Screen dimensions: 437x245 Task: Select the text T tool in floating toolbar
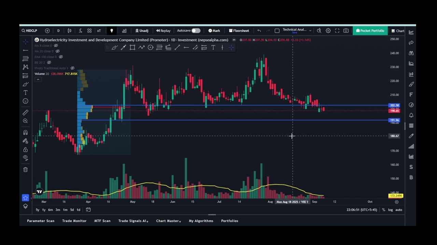(213, 48)
